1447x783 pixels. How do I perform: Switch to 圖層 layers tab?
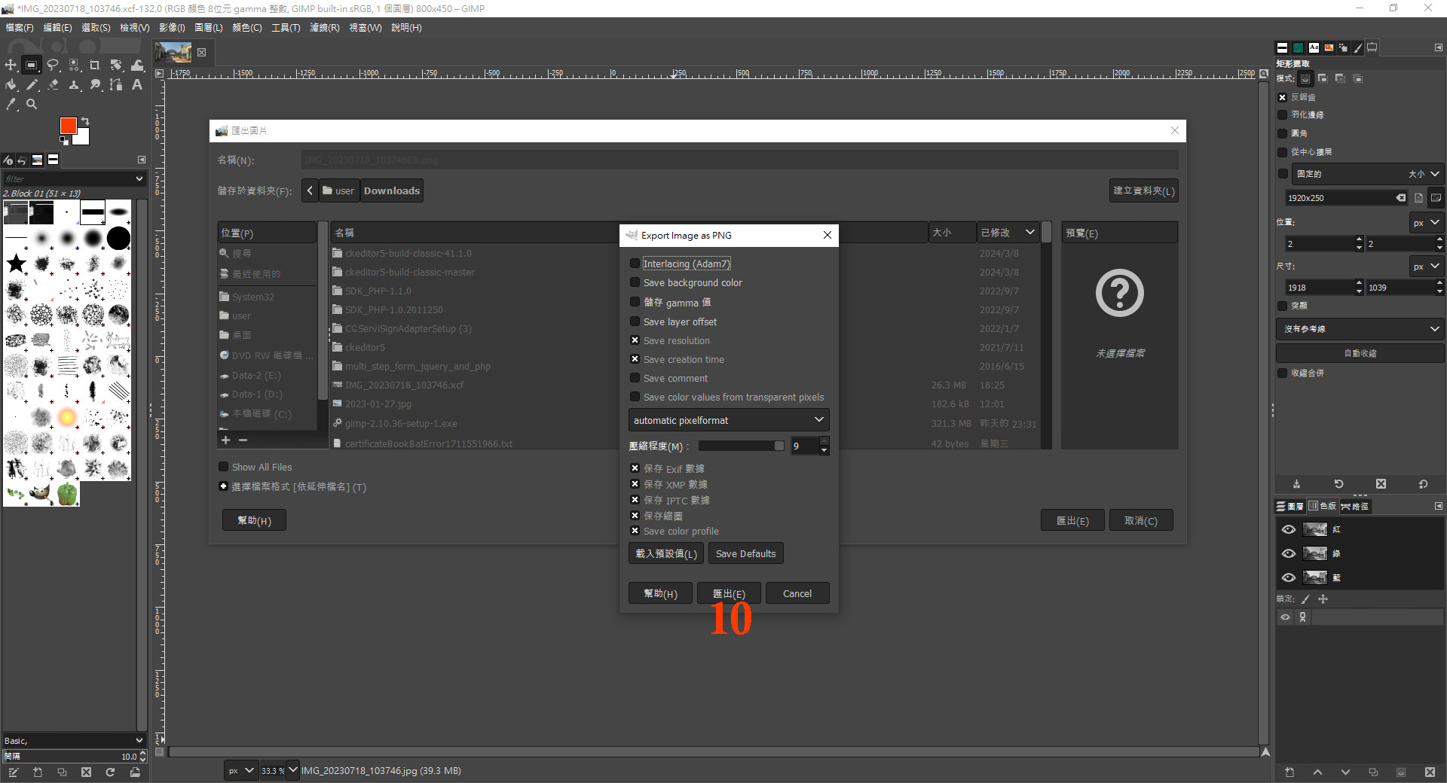point(1290,506)
